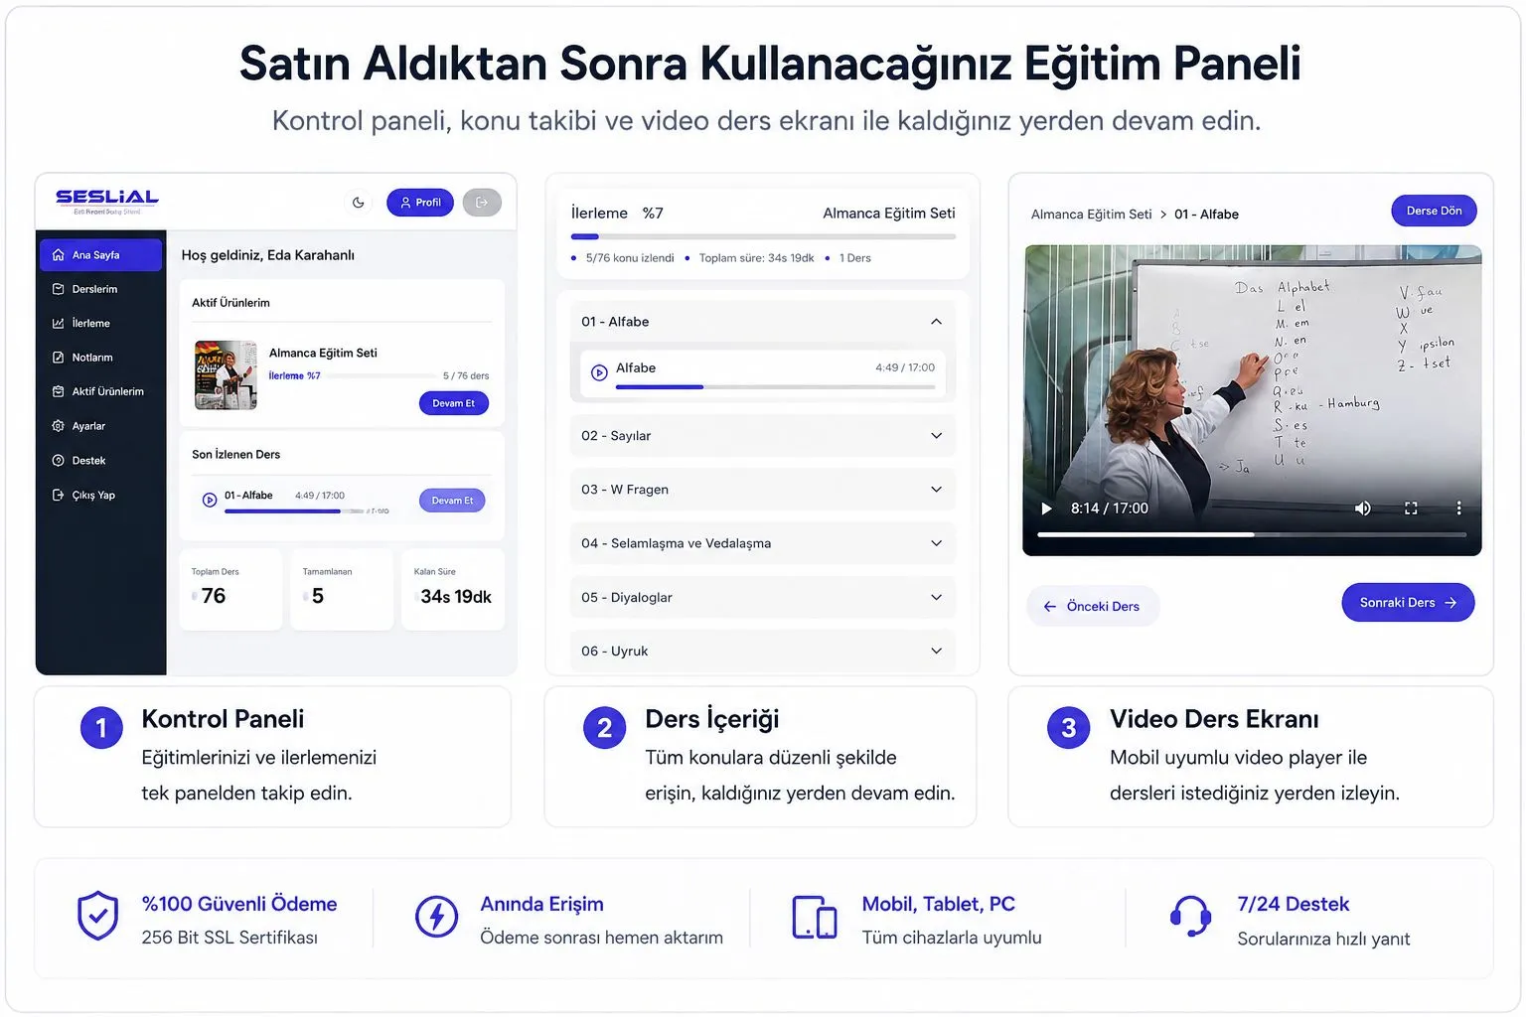
Task: Click the Video Ders Ekranı heading
Action: tap(1214, 719)
